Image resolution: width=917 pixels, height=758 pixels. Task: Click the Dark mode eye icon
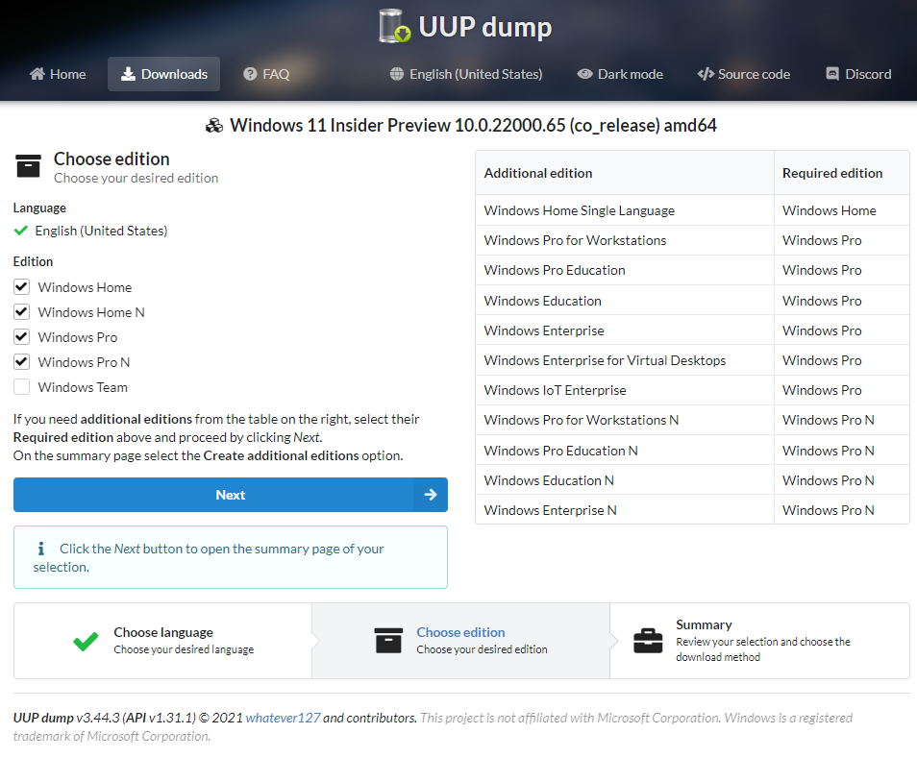[584, 74]
